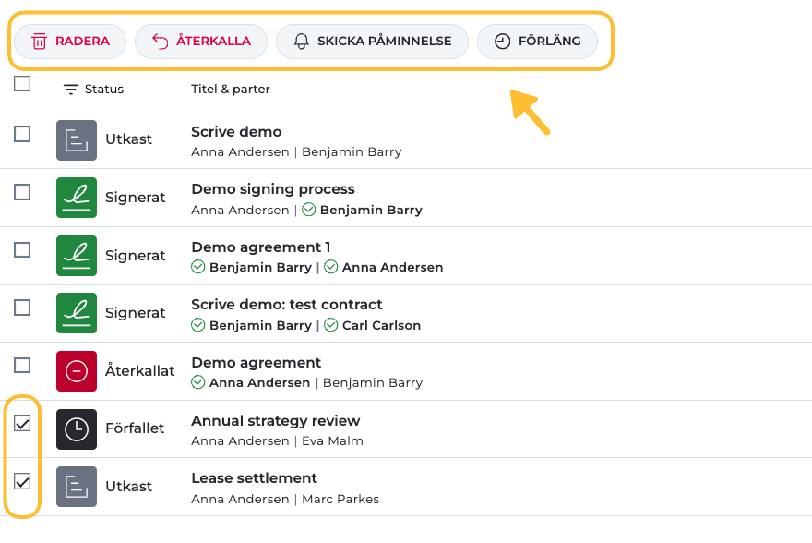
Task: Select the Demo signing process checkbox
Action: click(22, 192)
